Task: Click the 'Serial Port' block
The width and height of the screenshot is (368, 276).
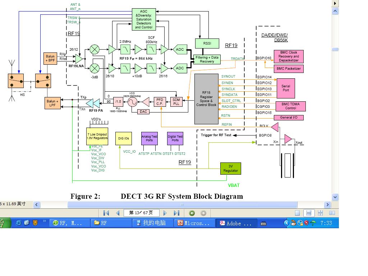Action: click(286, 88)
